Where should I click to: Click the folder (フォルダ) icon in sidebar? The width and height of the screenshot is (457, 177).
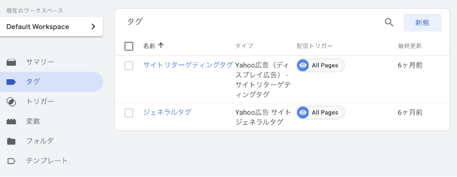click(11, 141)
